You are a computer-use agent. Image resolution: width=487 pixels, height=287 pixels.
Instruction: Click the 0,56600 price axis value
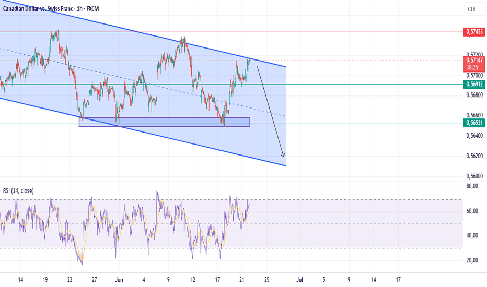[474, 115]
